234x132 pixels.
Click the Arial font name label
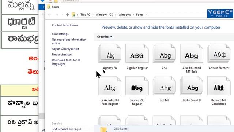(x=165, y=68)
